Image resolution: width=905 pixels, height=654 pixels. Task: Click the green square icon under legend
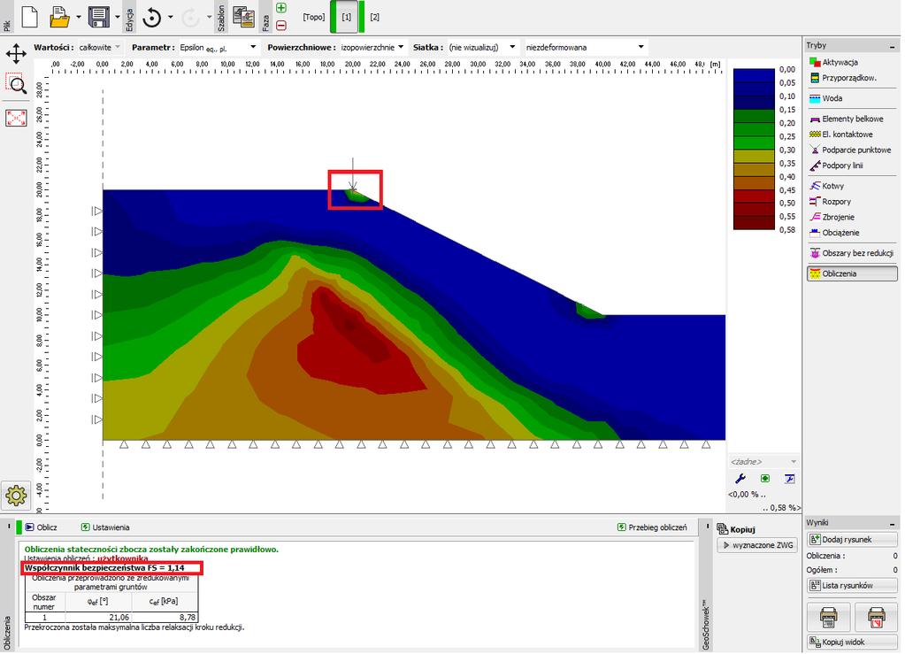pos(765,478)
